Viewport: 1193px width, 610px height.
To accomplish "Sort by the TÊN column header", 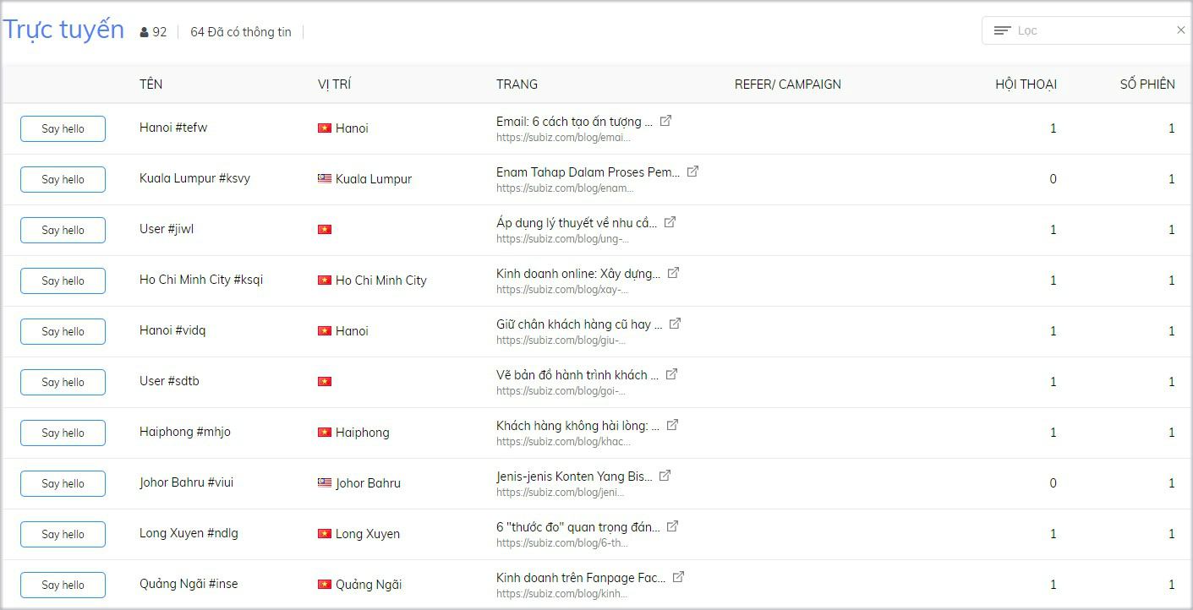I will [150, 84].
